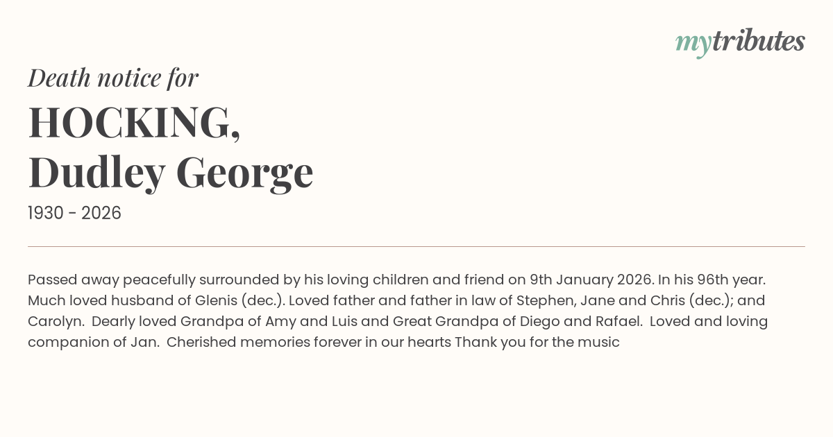833x437 pixels.
Task: Click the phrase "Cherished memories forever"
Action: (255, 342)
